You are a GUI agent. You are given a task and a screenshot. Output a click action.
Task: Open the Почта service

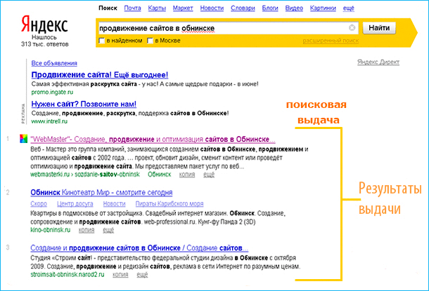point(132,8)
